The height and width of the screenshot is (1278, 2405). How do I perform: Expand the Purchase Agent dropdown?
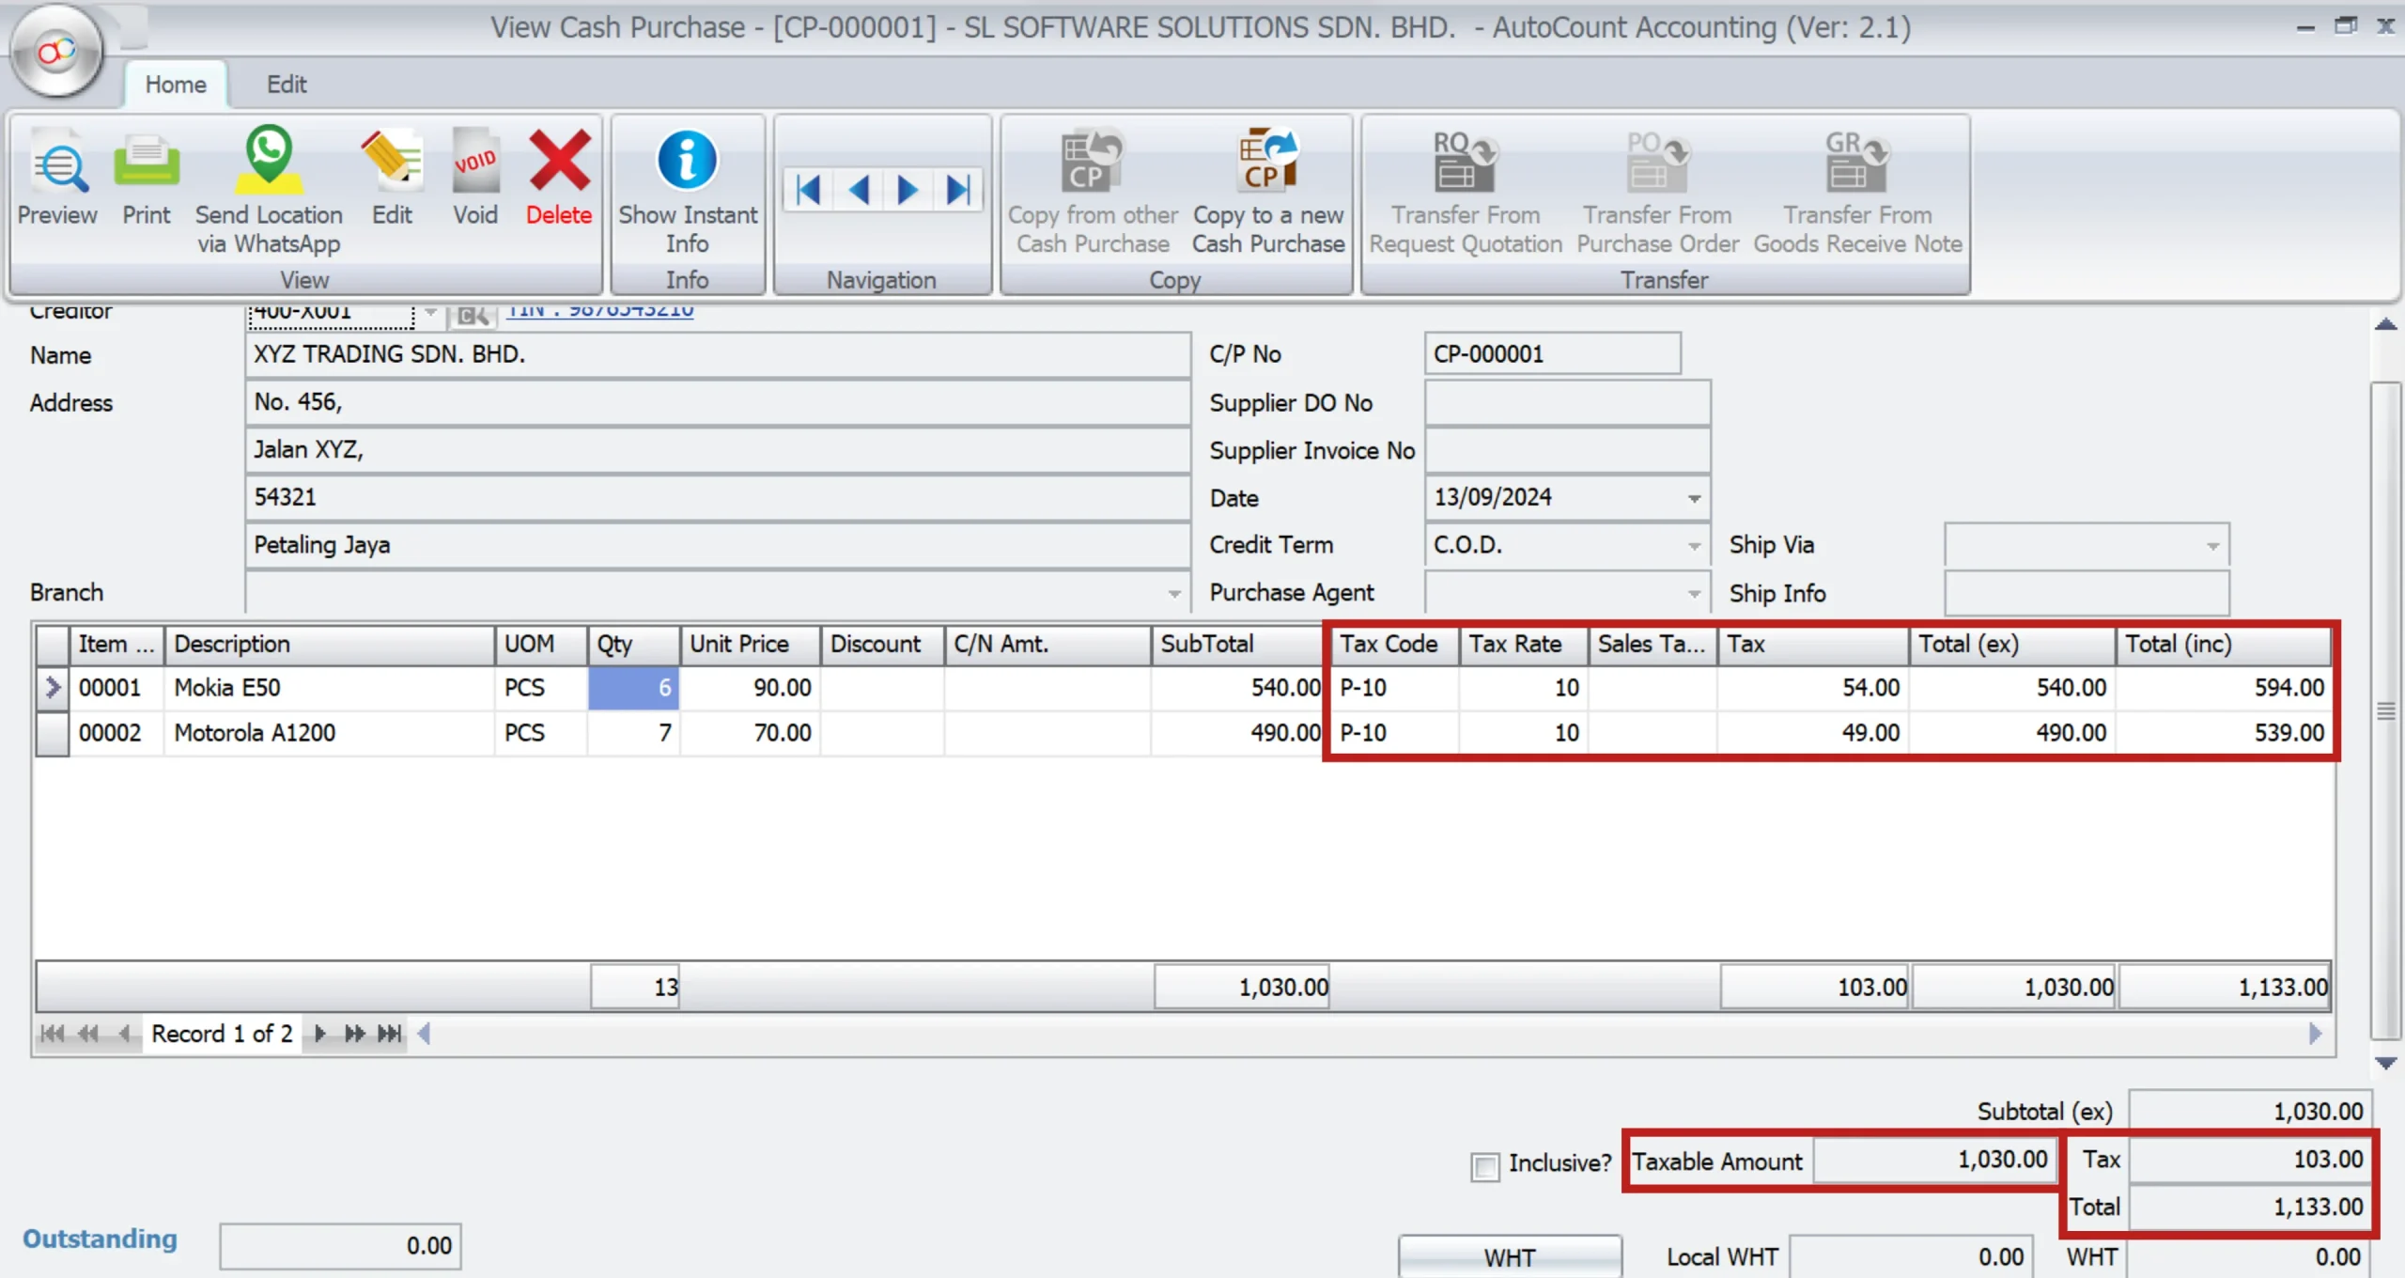click(x=1694, y=594)
